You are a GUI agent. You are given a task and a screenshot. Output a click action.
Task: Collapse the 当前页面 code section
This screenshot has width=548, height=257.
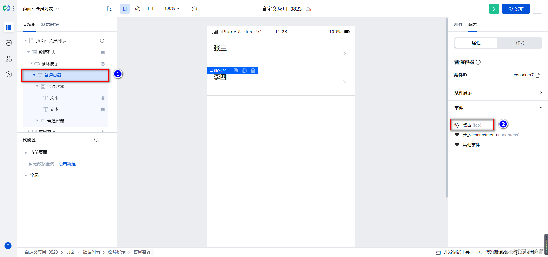pos(26,153)
